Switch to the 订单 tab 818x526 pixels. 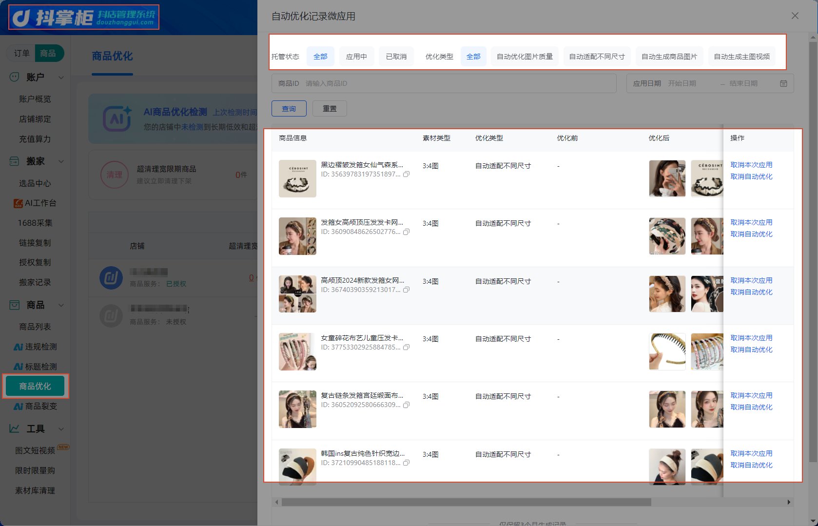[x=21, y=53]
